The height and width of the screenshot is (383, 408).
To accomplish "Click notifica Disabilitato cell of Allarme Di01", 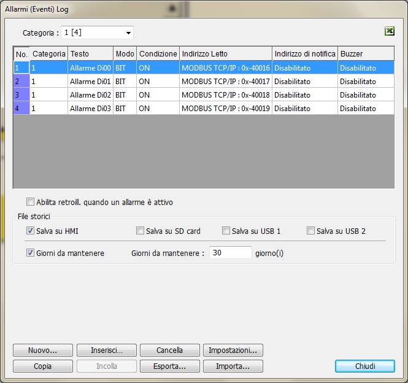I will click(305, 81).
